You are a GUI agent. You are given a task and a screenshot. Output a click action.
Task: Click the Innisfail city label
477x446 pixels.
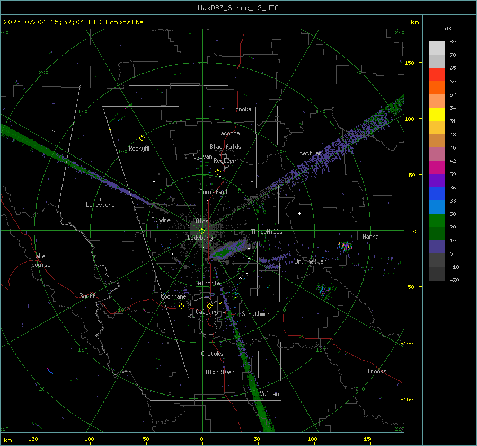(214, 192)
